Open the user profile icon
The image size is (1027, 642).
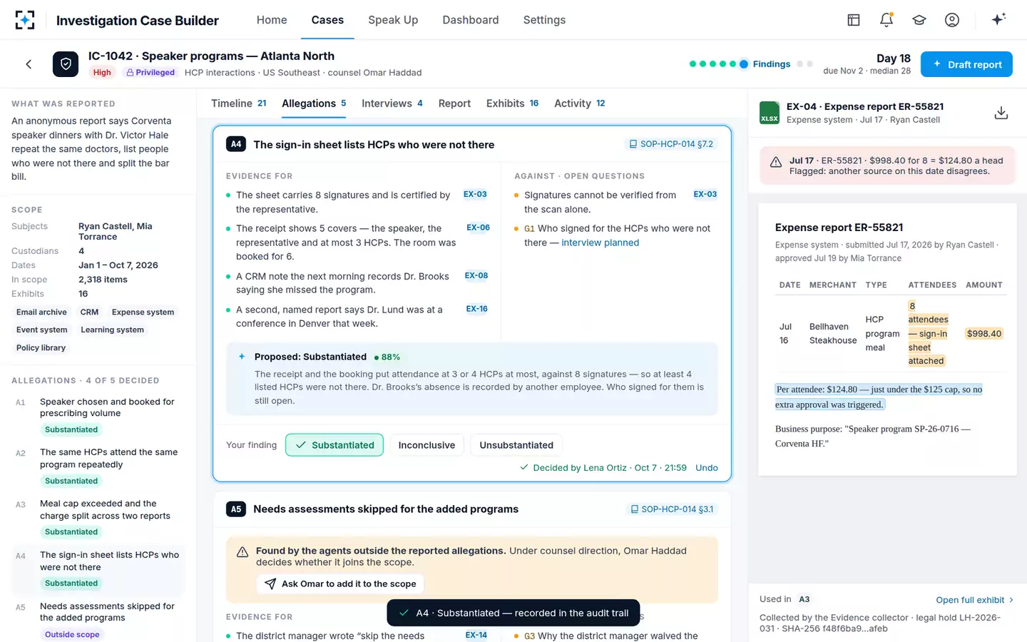pos(952,20)
